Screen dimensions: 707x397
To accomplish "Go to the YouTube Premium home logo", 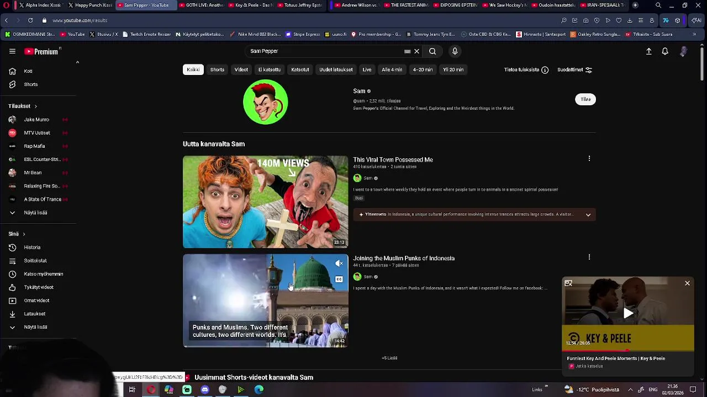I will click(x=42, y=51).
